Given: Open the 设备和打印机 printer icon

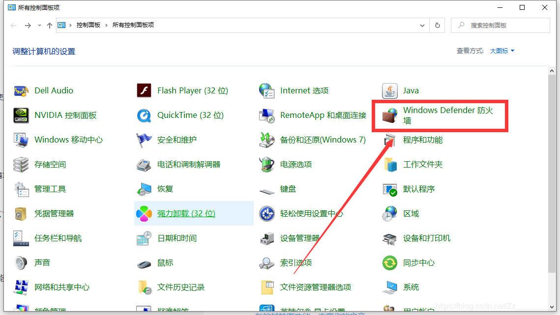Looking at the screenshot, I should (x=390, y=238).
